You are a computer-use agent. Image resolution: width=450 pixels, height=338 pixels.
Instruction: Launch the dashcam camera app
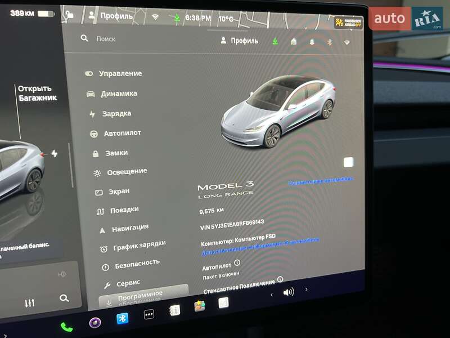coord(95,323)
